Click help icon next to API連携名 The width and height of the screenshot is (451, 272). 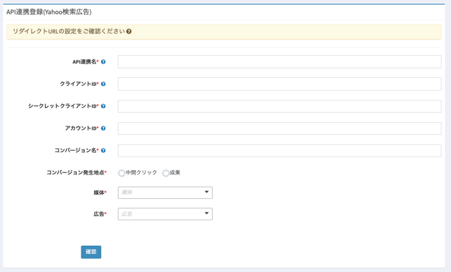click(x=103, y=62)
